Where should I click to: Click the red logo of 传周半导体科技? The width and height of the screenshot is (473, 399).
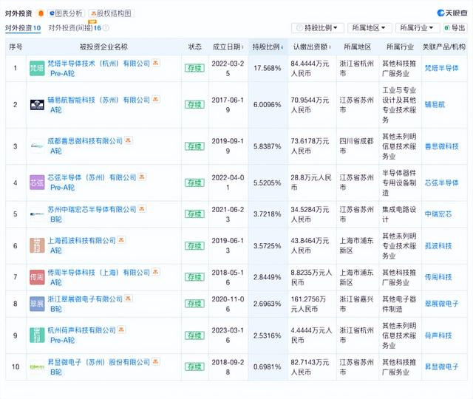[x=37, y=277]
